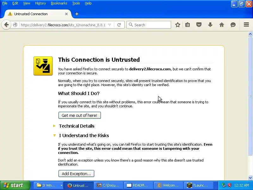Click the This Connection is Untrusted heading
This screenshot has height=190, width=253.
[x=99, y=60]
